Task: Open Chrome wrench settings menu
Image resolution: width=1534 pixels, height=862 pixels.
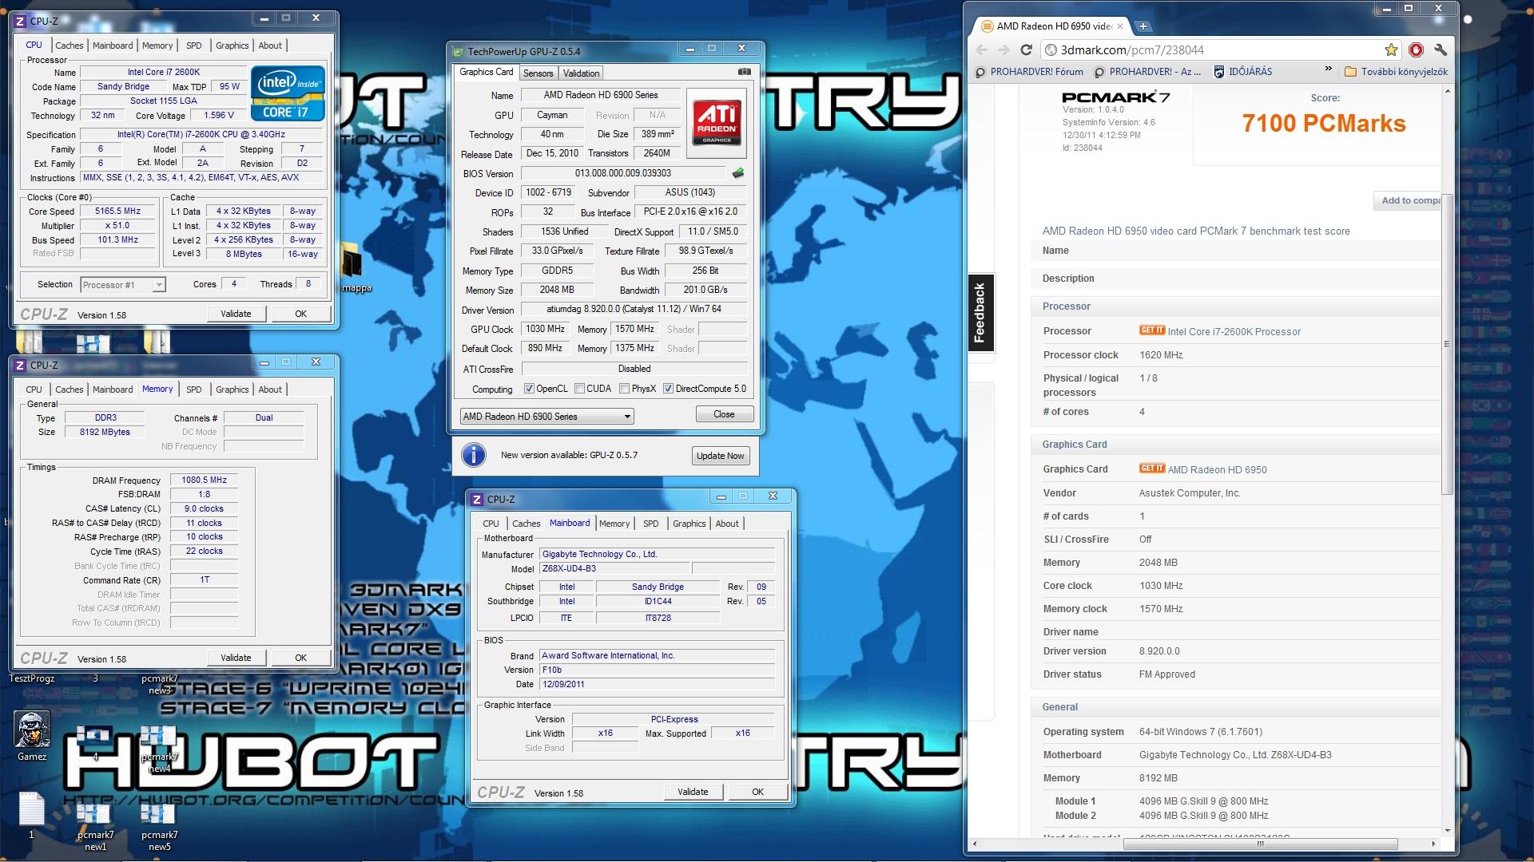Action: click(x=1441, y=49)
